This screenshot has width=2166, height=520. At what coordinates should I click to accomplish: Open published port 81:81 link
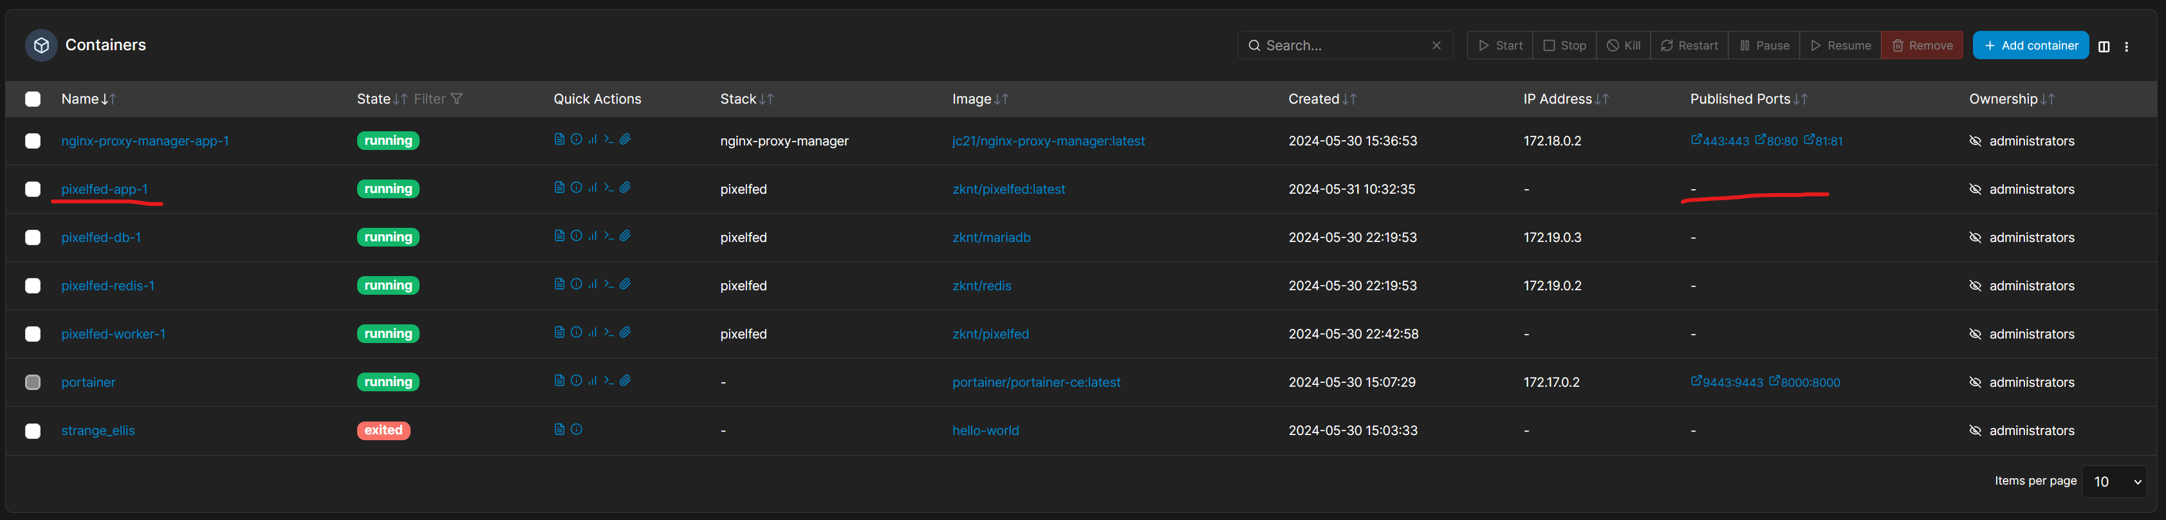tap(1824, 140)
